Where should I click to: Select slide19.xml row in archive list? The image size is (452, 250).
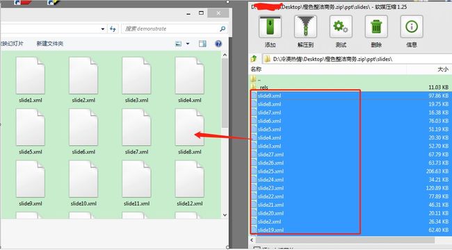(350, 230)
